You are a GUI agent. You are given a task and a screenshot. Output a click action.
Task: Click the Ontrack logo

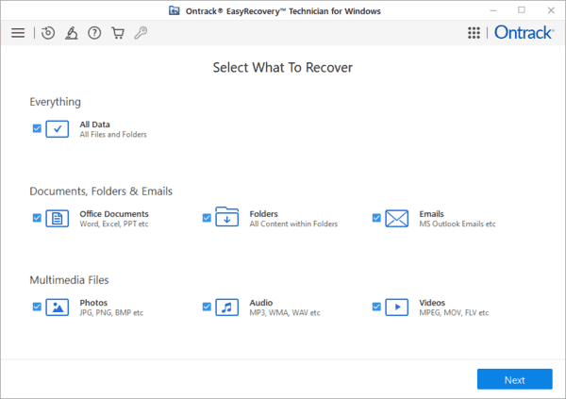click(524, 33)
